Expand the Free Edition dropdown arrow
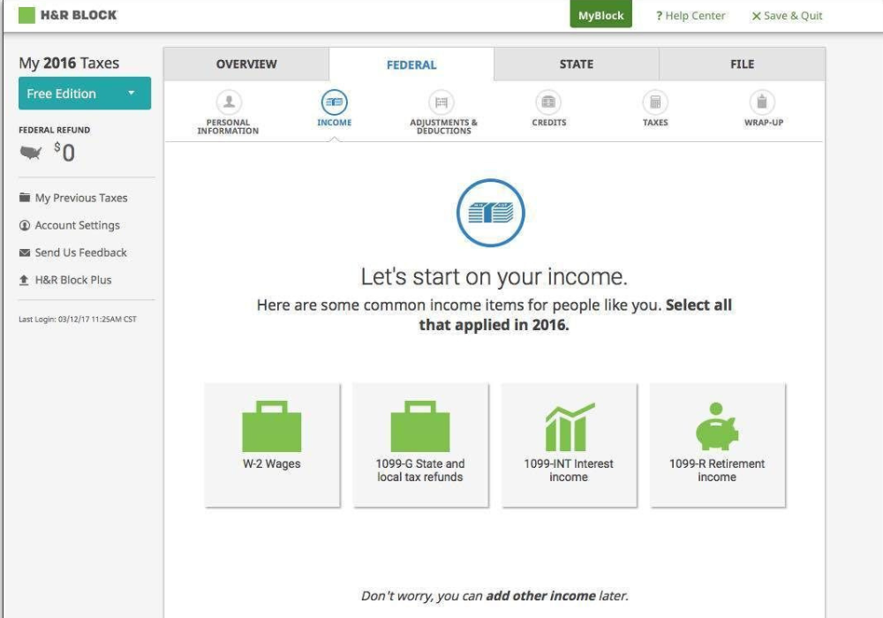The width and height of the screenshot is (883, 618). 132,93
